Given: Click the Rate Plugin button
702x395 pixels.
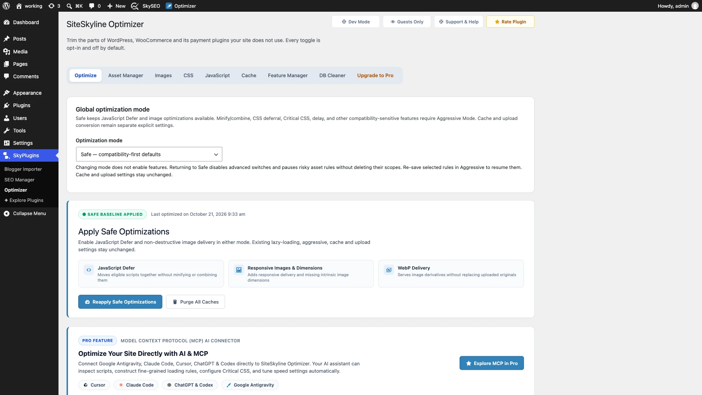Looking at the screenshot, I should click(510, 22).
